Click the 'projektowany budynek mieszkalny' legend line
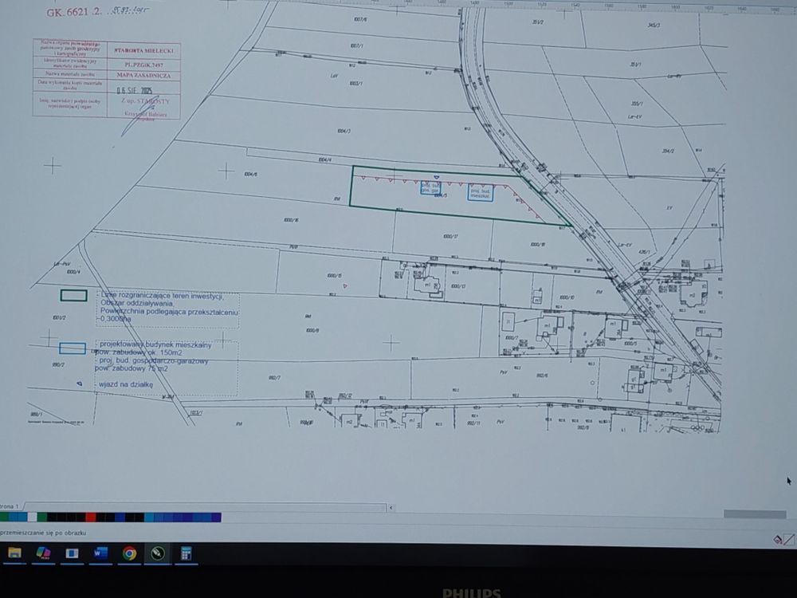797x598 pixels. 155,344
